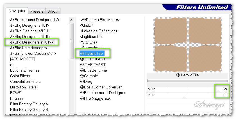Image resolution: width=238 pixels, height=121 pixels.
Task: Select [AFS IMPORT] category
Action: [x=22, y=59]
